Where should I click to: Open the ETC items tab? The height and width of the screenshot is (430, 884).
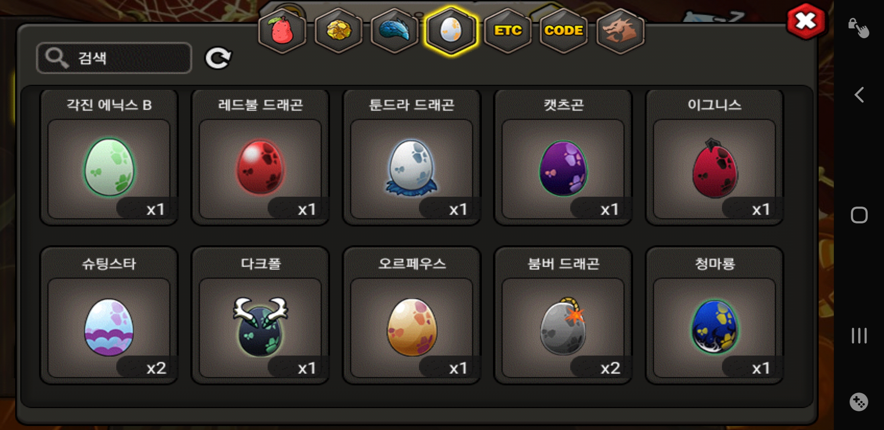(x=508, y=31)
